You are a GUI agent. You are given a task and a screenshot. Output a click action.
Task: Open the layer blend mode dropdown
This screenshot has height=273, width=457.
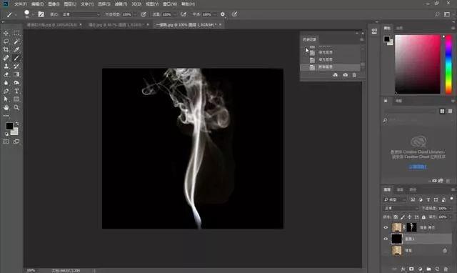(x=400, y=208)
